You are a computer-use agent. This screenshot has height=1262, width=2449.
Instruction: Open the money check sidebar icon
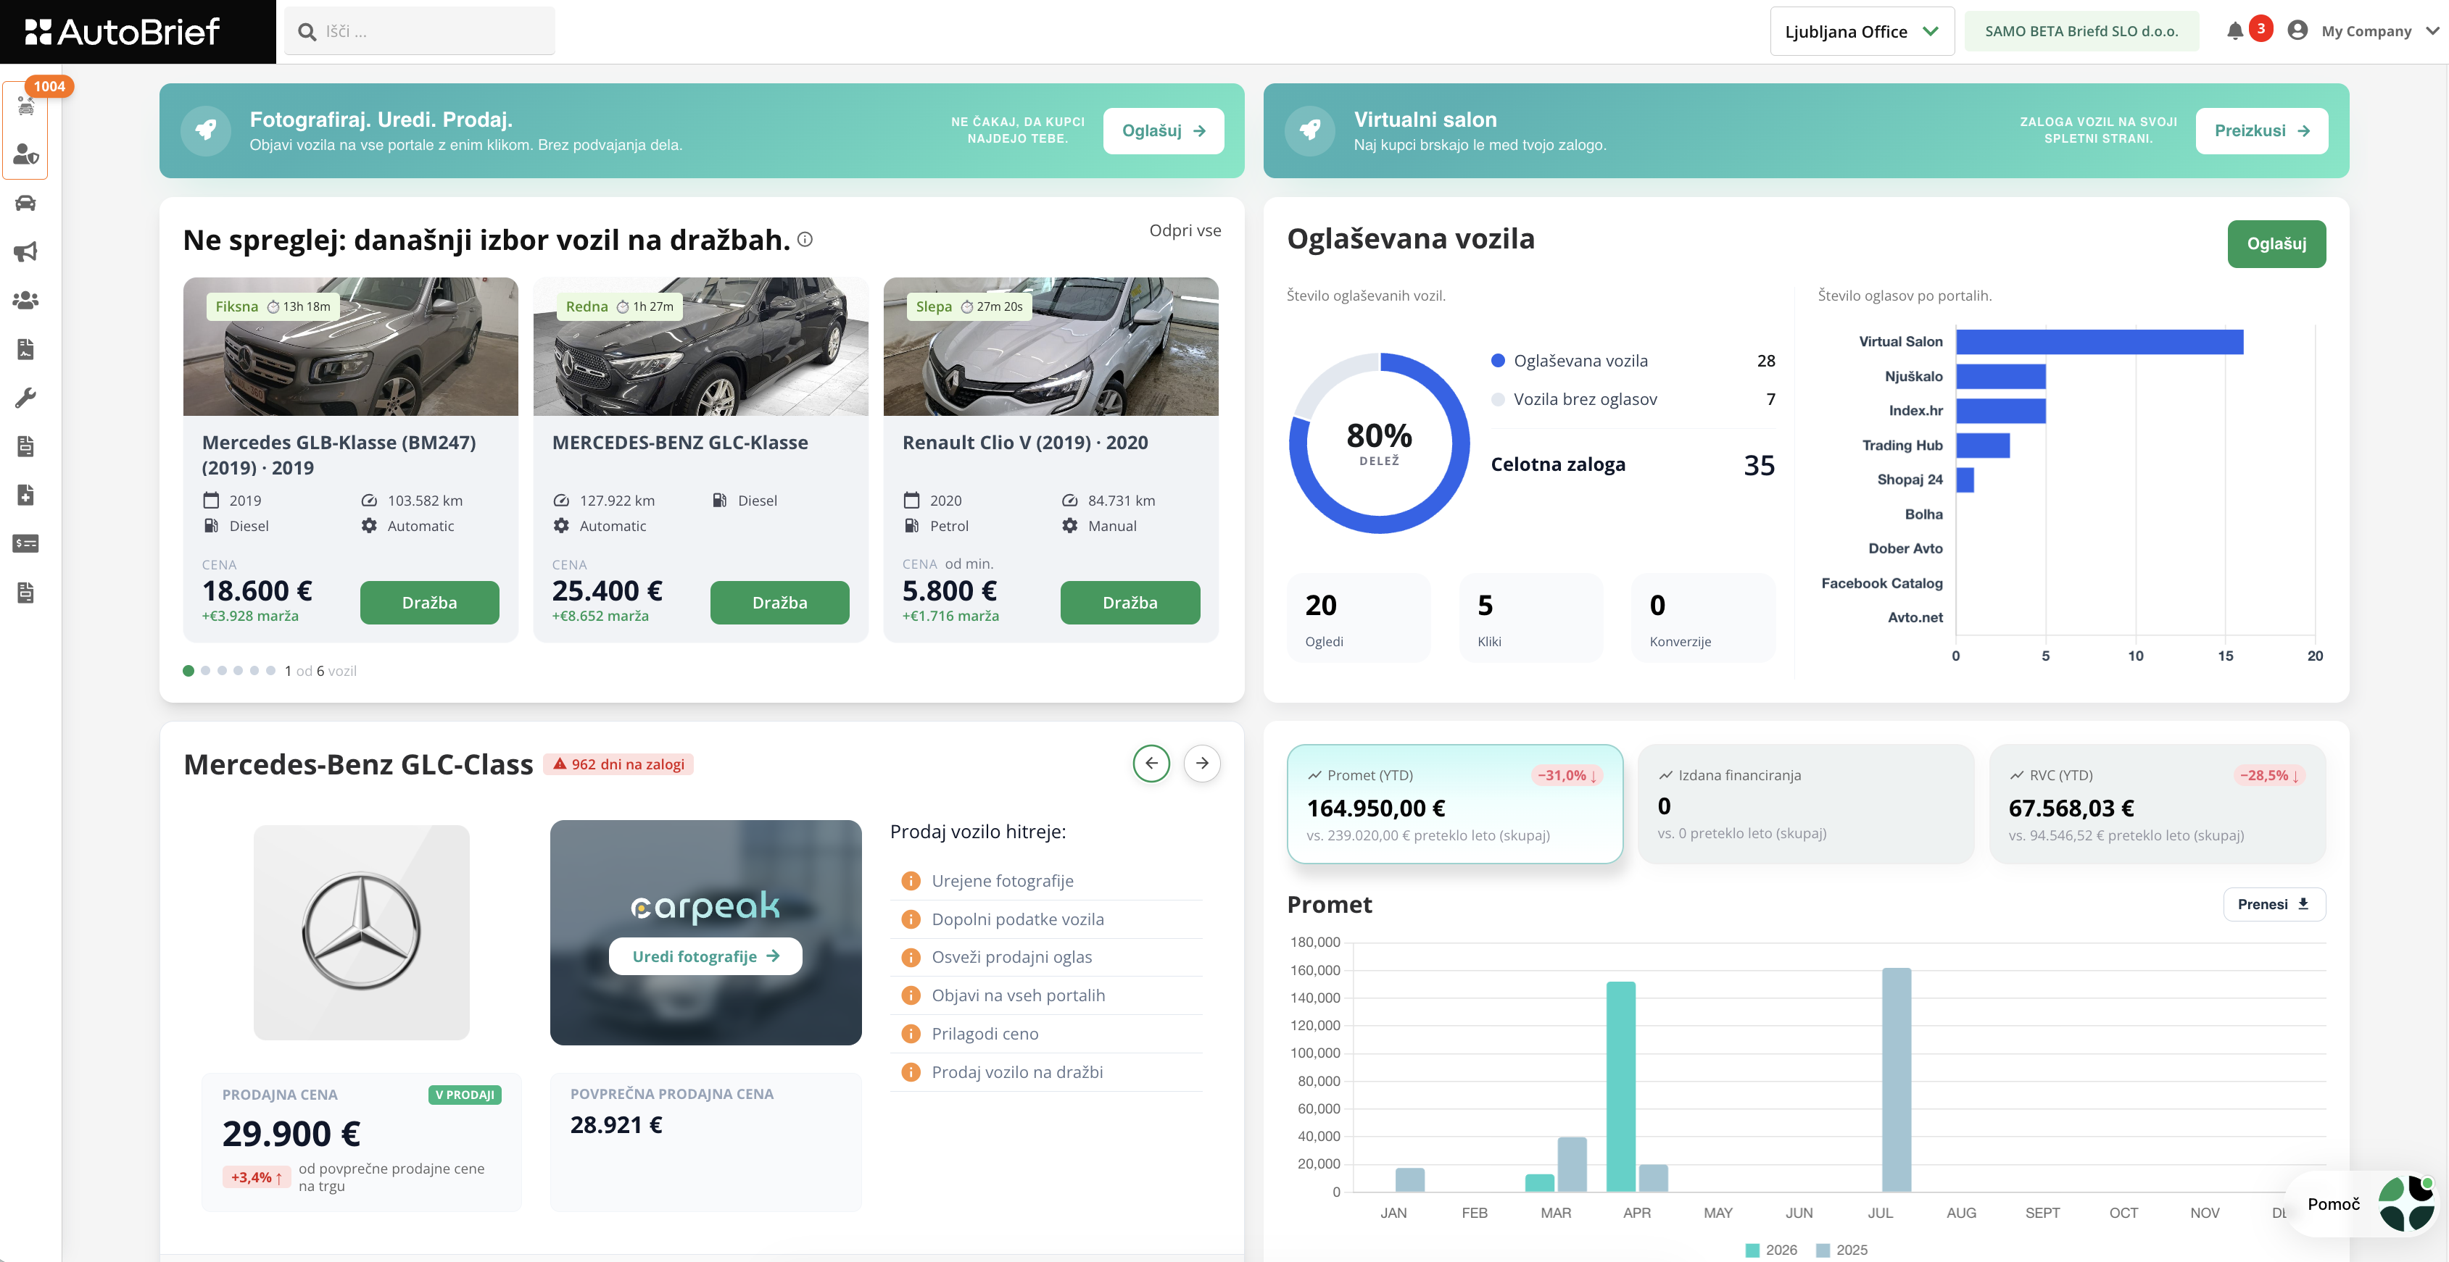click(x=25, y=543)
